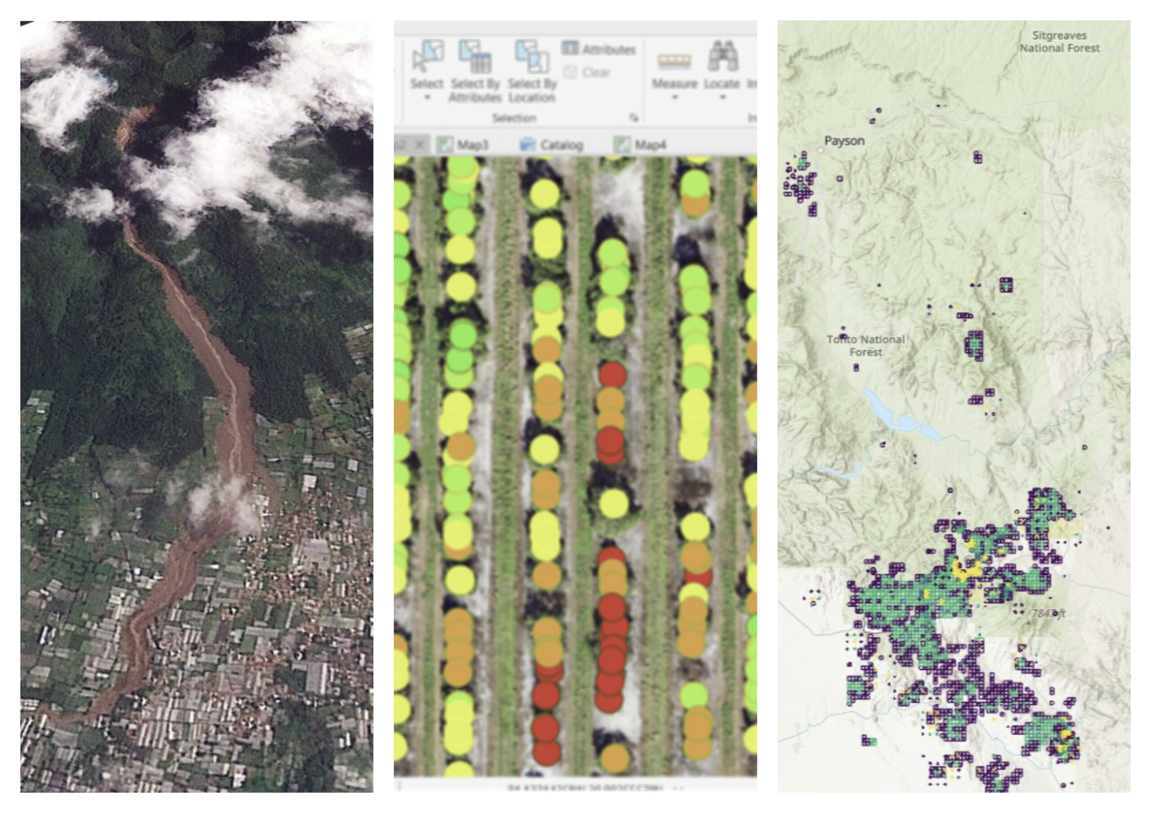Screen dimensions: 1151x813
Task: Expand the Measure dropdown arrow
Action: point(674,97)
